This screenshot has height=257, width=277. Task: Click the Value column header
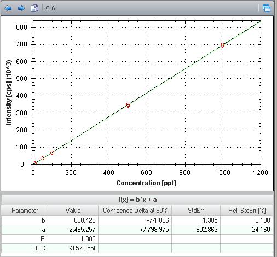pos(73,211)
